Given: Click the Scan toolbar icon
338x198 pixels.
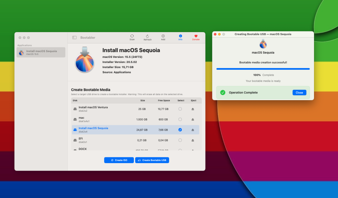Looking at the screenshot, I should point(132,37).
